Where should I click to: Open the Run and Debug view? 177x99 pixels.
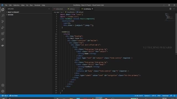pos(3,28)
